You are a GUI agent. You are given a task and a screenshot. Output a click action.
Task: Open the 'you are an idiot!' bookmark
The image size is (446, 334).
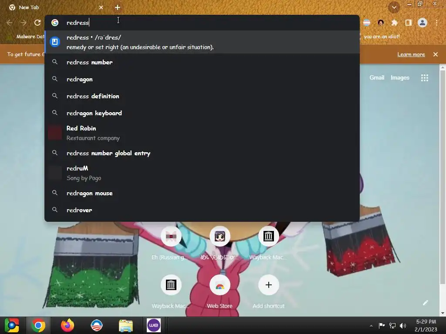[382, 37]
